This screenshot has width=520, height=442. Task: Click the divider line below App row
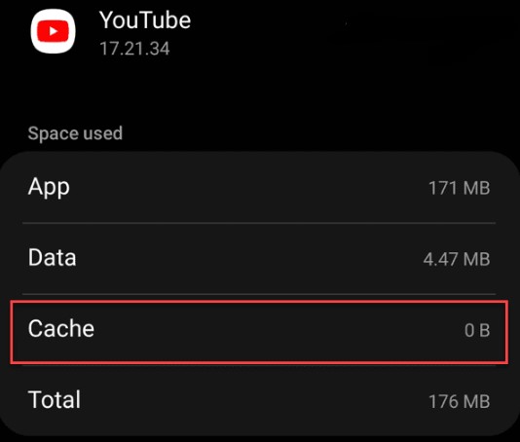click(x=259, y=223)
